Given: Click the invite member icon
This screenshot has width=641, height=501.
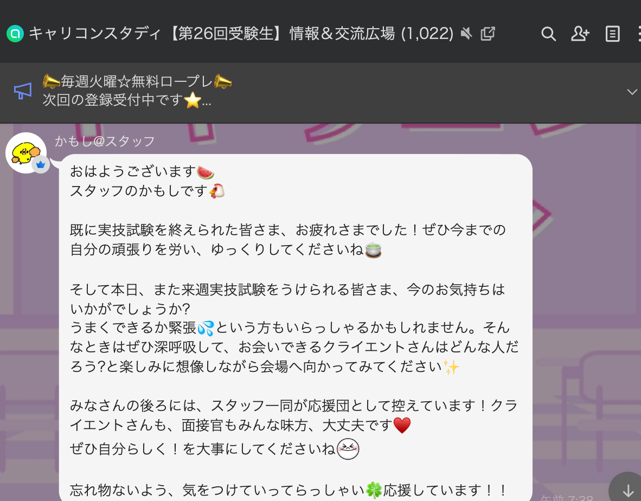Looking at the screenshot, I should 580,34.
